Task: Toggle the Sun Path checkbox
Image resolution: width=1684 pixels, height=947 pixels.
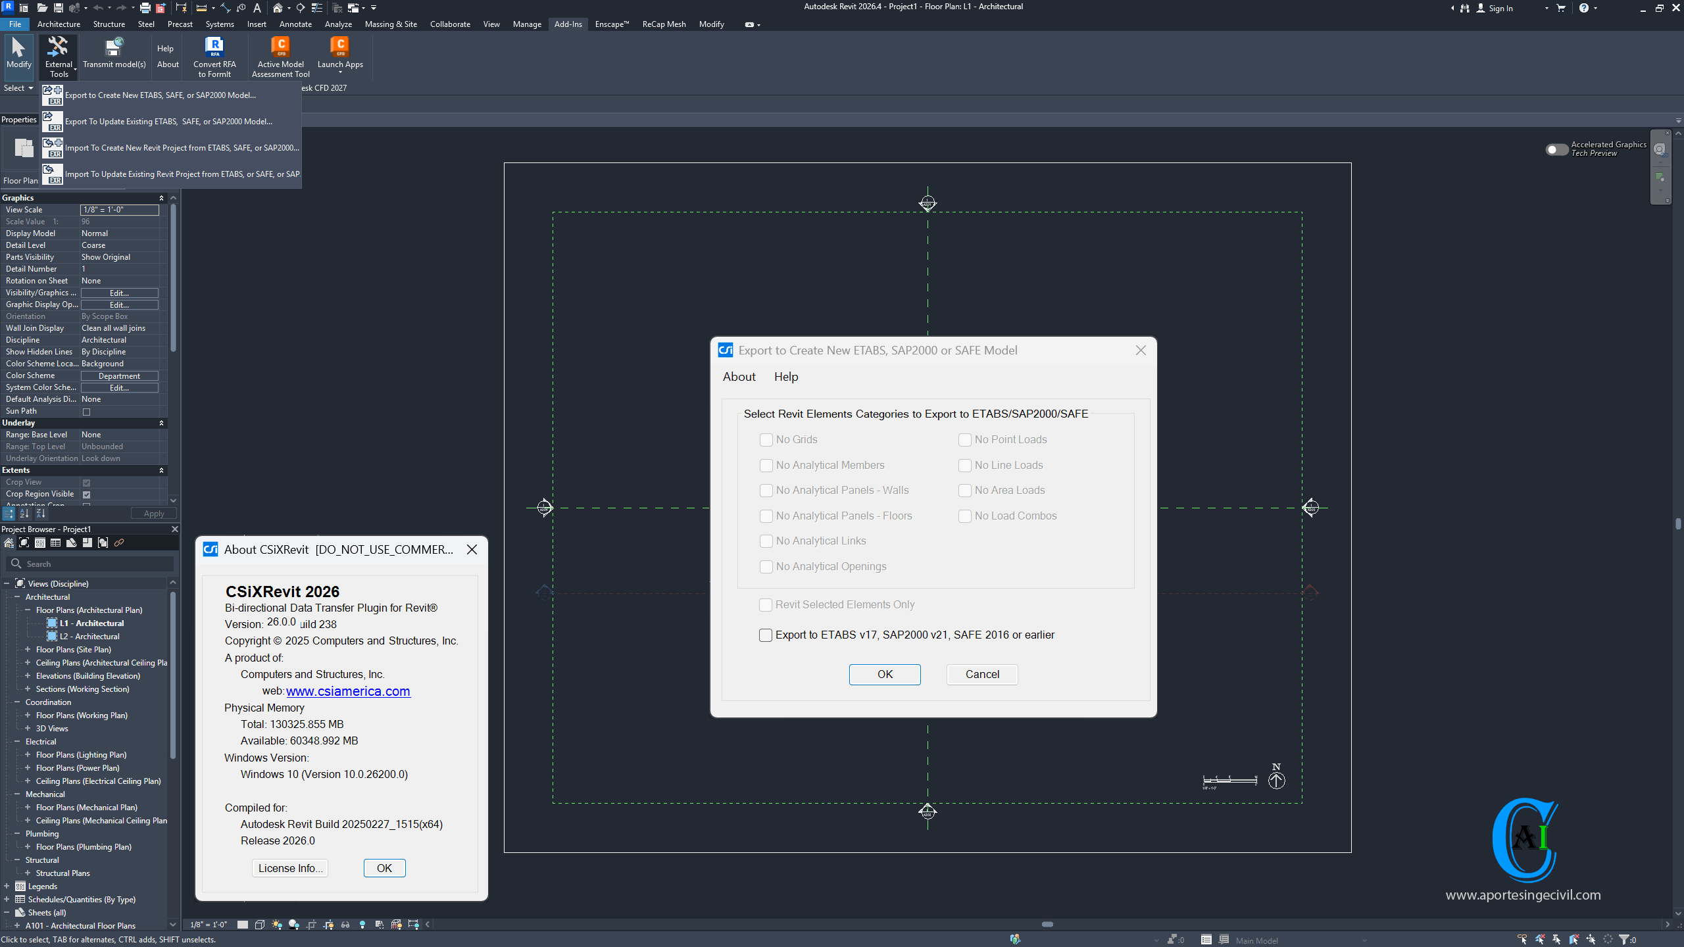Action: [86, 412]
